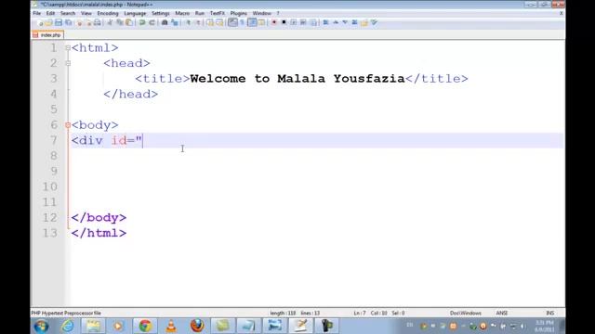Click the closing </html> tag on line 13
This screenshot has height=334, width=595.
tap(99, 233)
